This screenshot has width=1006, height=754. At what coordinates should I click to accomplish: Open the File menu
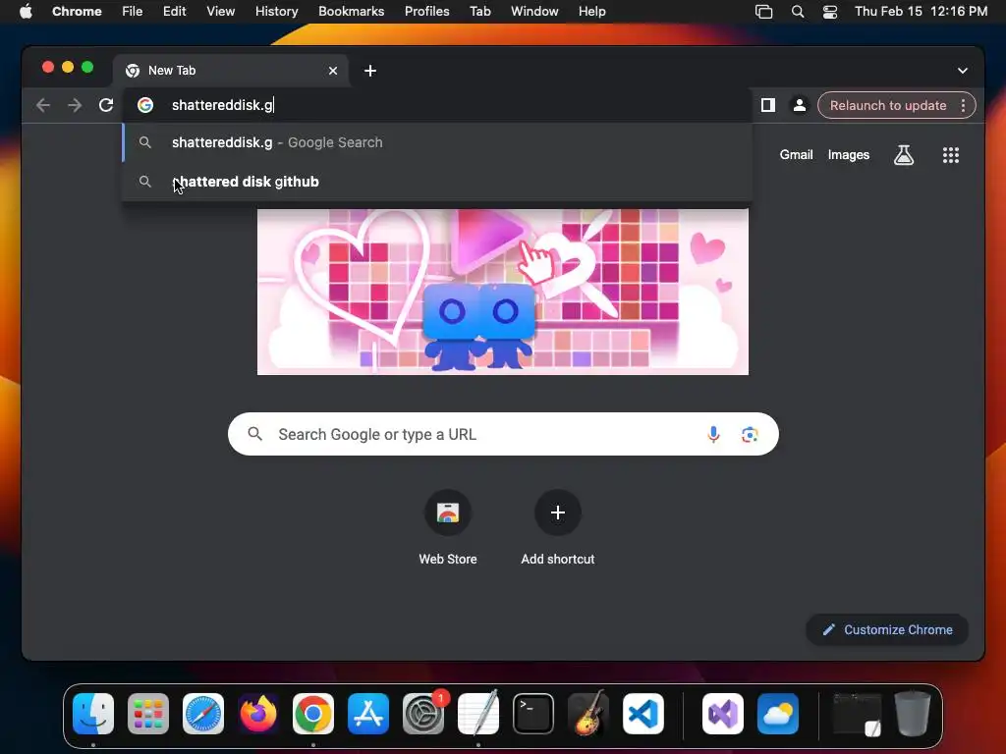pyautogui.click(x=133, y=12)
